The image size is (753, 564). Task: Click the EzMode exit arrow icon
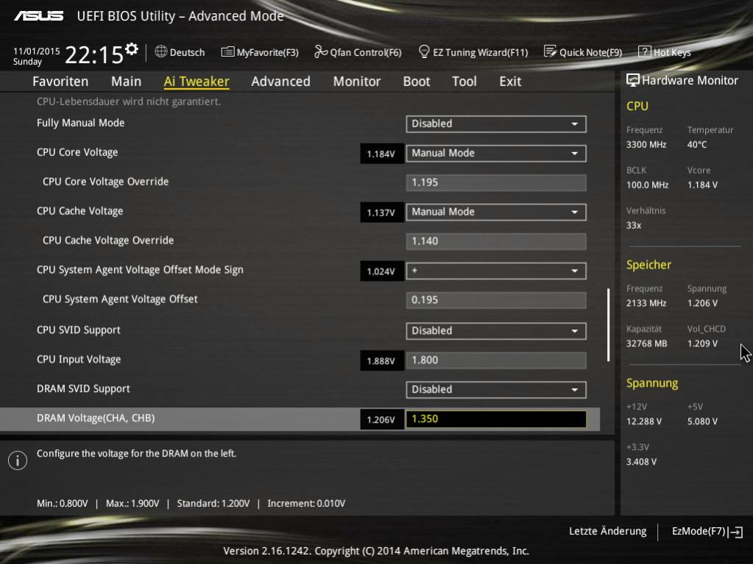click(735, 532)
